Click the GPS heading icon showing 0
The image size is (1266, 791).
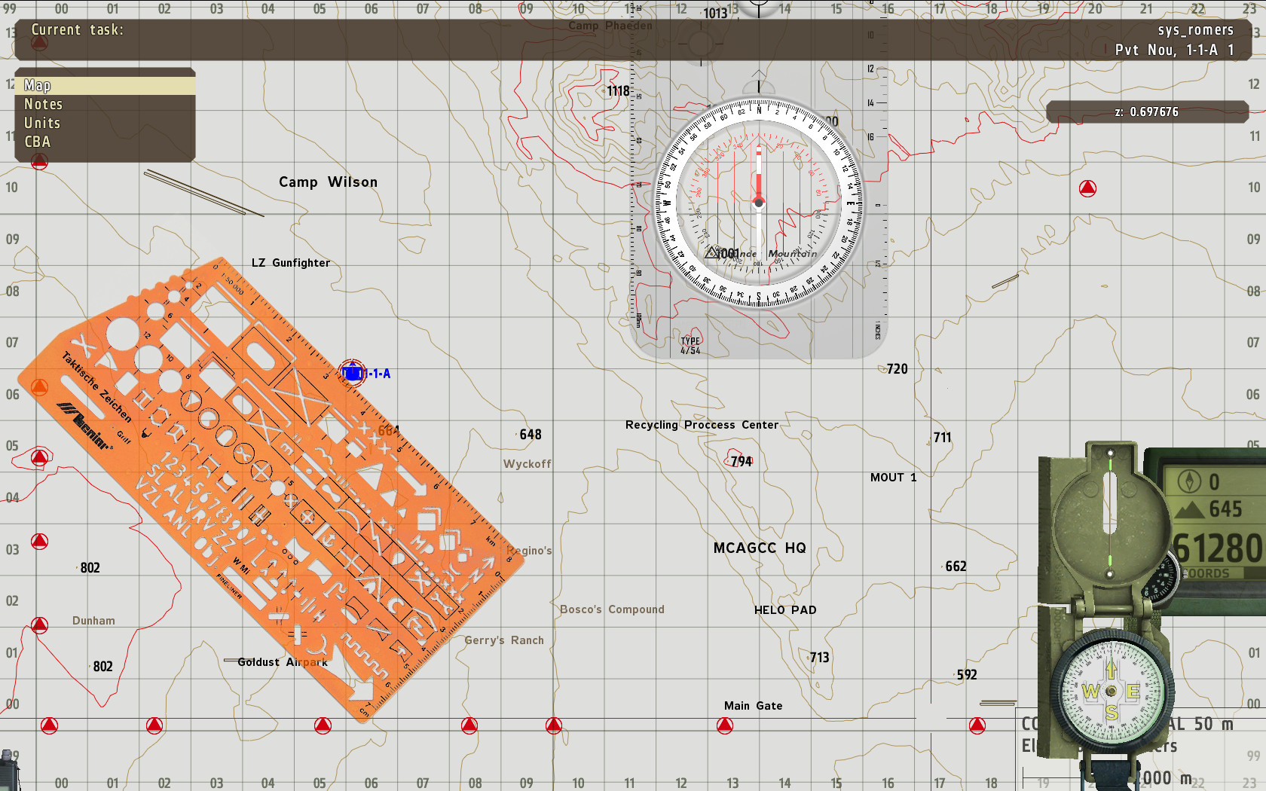(1189, 481)
